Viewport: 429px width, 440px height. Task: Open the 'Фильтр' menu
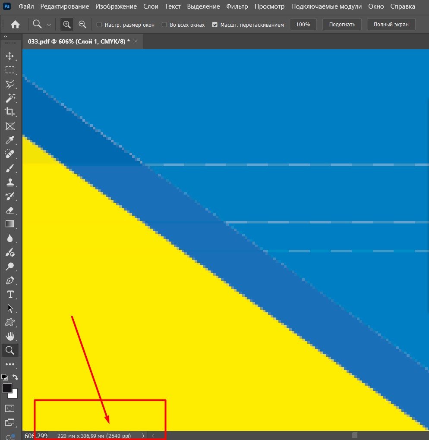pos(237,6)
